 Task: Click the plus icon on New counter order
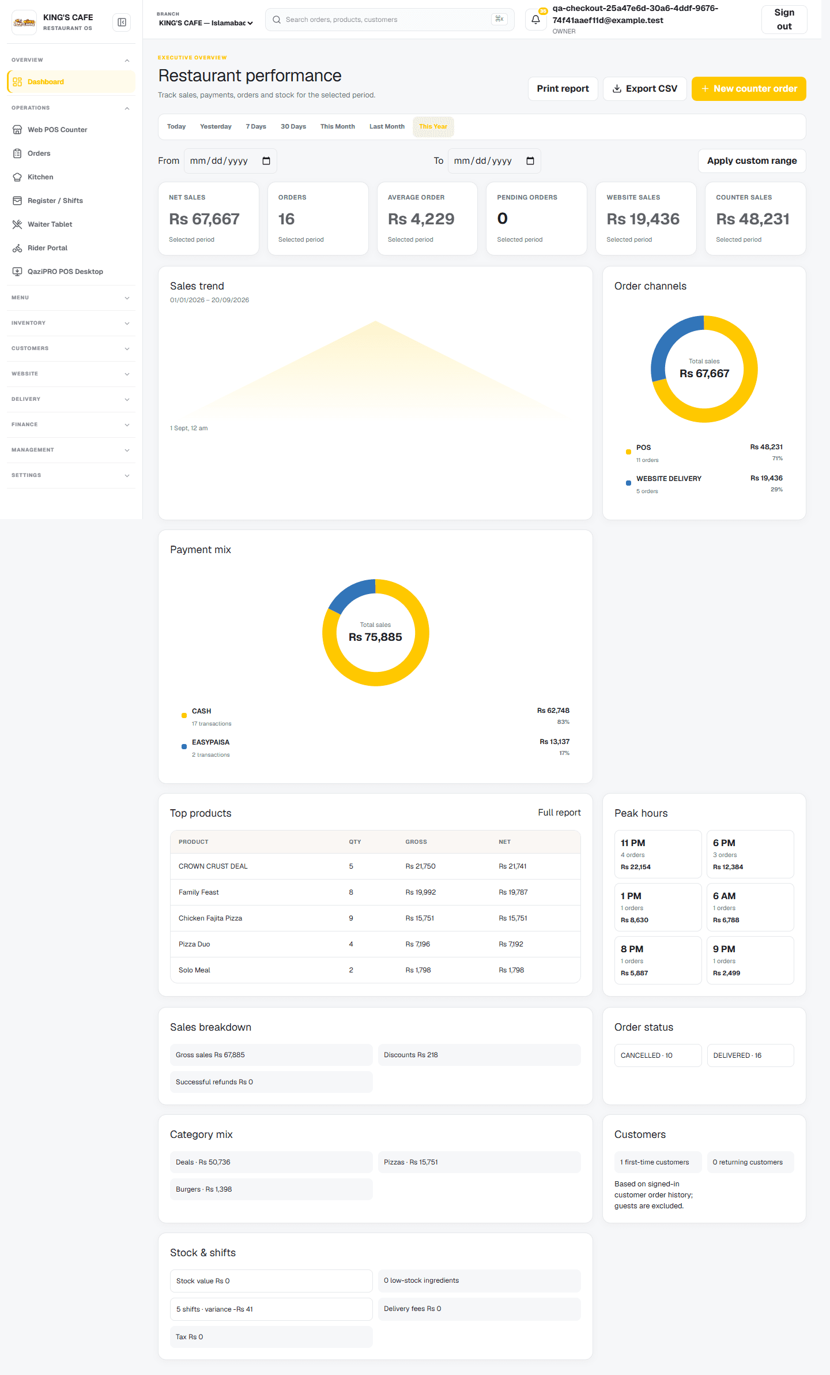[705, 89]
